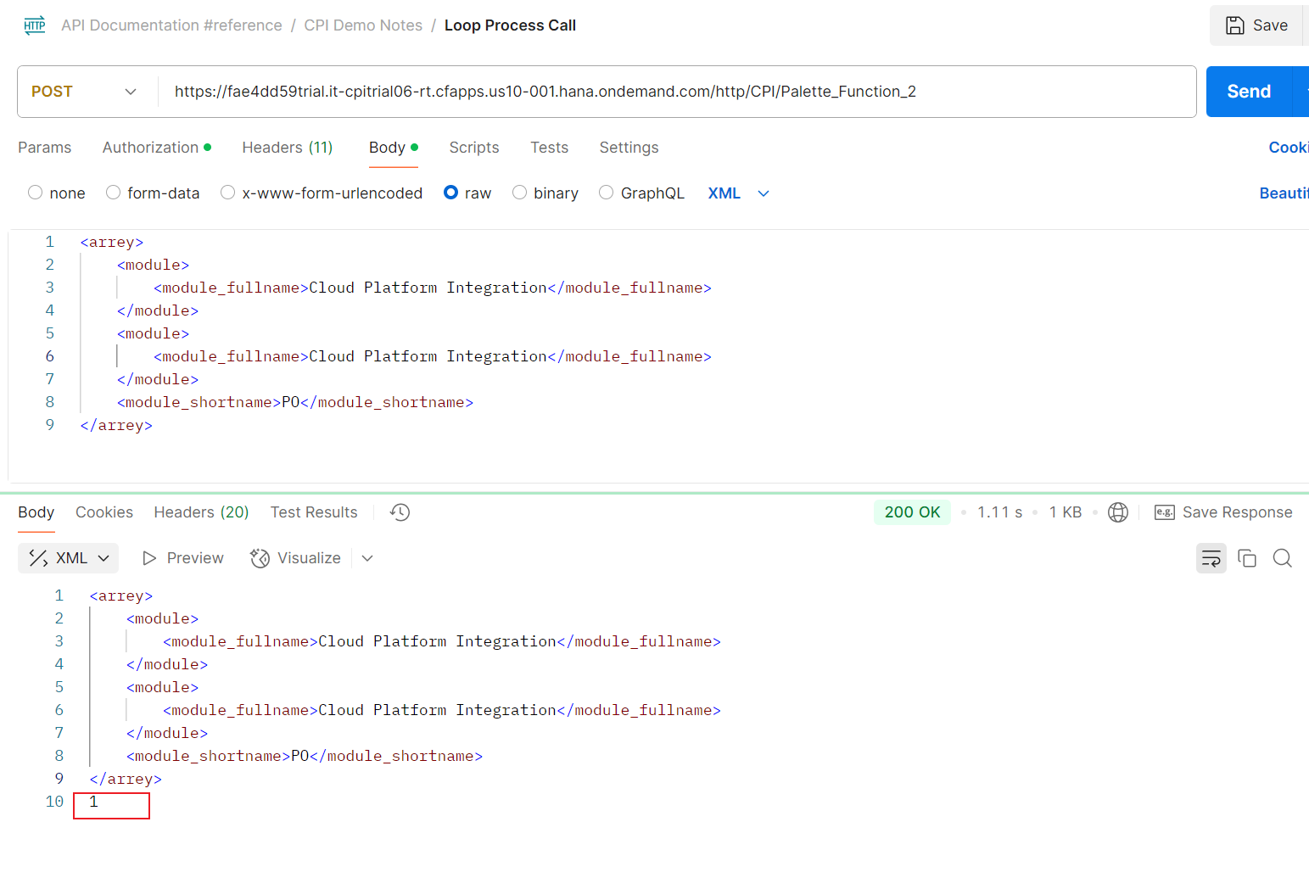The image size is (1309, 889).
Task: Click the opening <arrey> tag in request body
Action: pos(112,242)
